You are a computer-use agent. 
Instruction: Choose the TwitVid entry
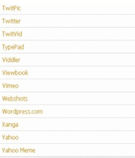[12, 34]
